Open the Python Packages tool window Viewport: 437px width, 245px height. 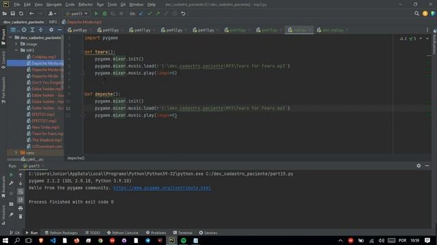61,233
